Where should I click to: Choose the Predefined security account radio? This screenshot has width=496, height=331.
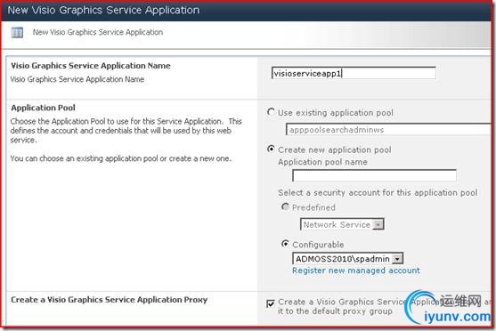pyautogui.click(x=285, y=206)
